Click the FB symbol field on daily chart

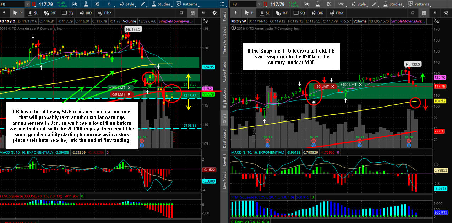click(12, 4)
